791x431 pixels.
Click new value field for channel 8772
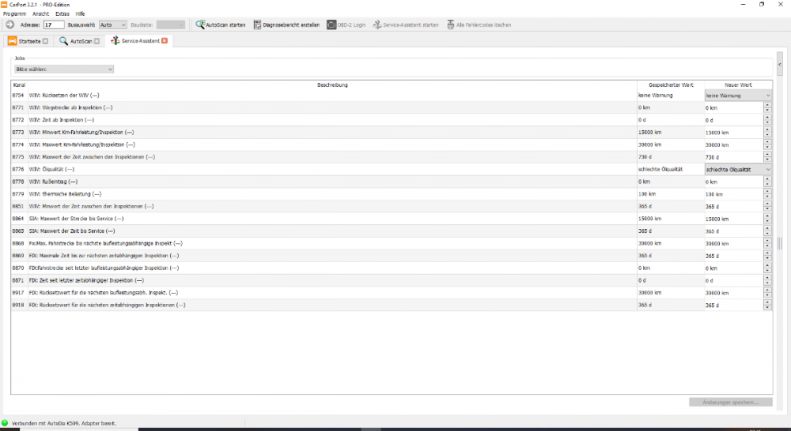[733, 120]
